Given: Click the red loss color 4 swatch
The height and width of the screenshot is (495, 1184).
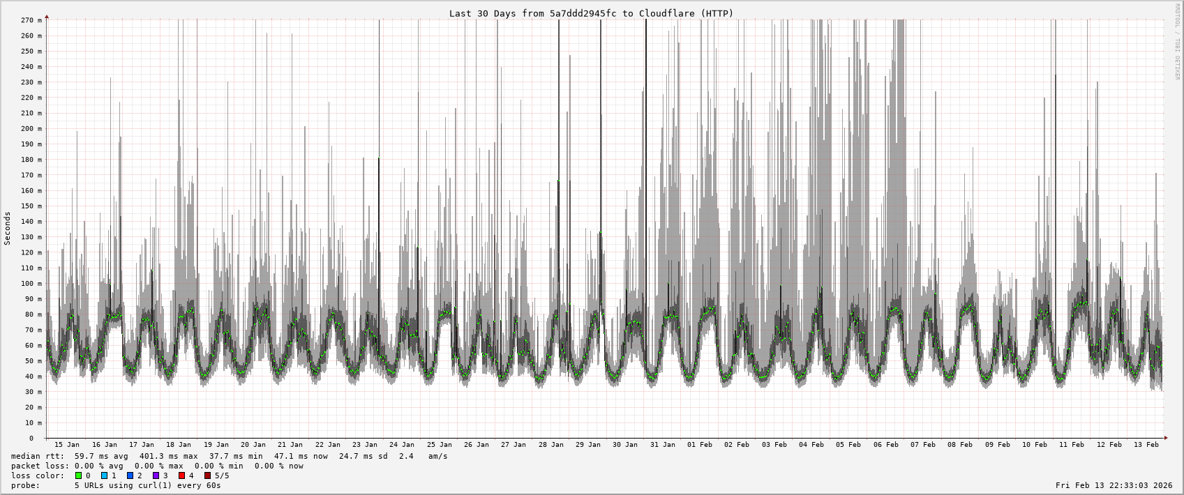Looking at the screenshot, I should pos(182,475).
